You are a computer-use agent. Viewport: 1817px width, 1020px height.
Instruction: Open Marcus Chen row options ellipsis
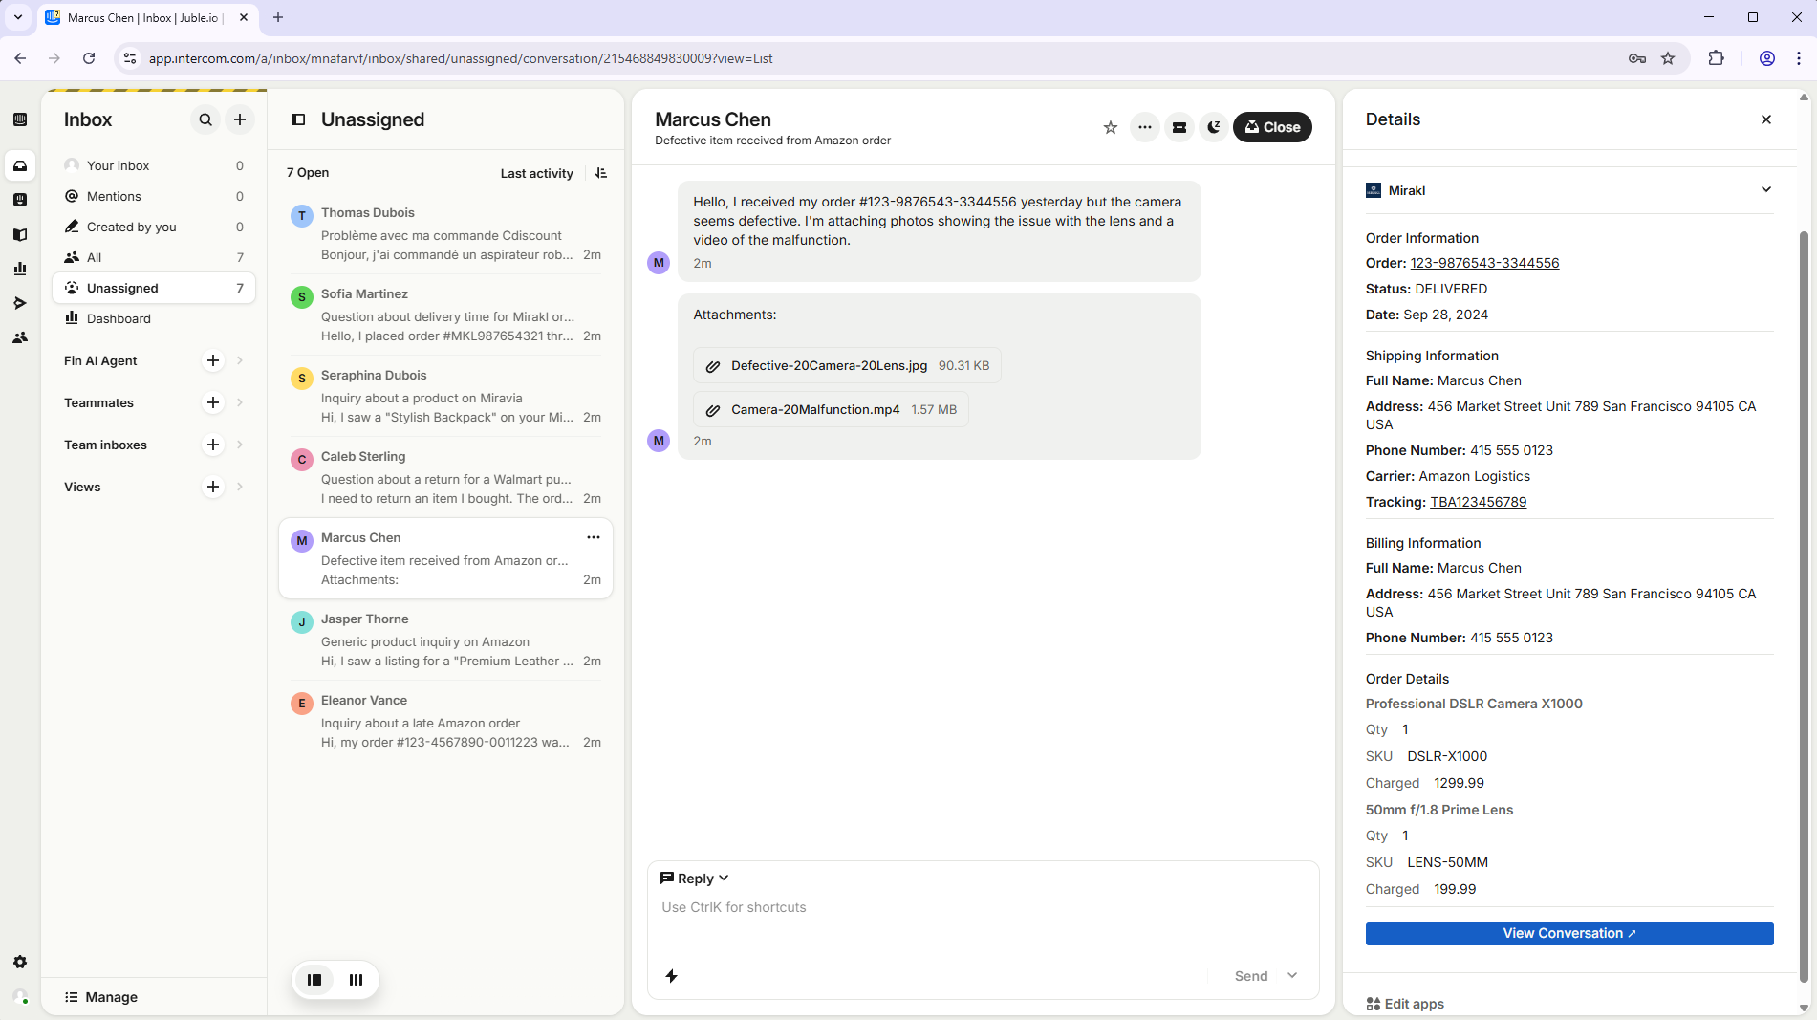[594, 537]
